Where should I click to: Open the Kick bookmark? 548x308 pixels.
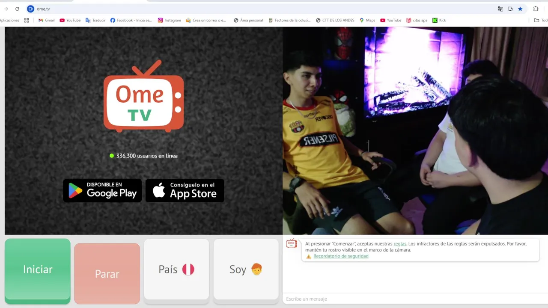pos(439,20)
